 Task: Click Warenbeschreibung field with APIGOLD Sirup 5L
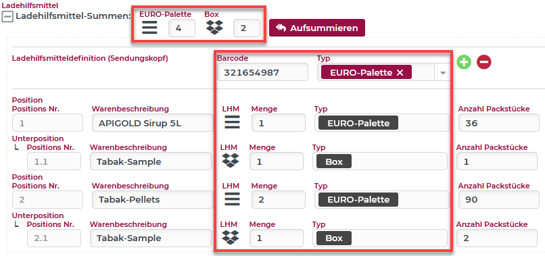153,123
